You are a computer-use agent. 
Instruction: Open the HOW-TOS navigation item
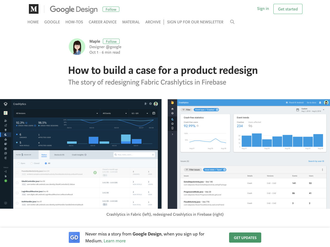pos(74,22)
